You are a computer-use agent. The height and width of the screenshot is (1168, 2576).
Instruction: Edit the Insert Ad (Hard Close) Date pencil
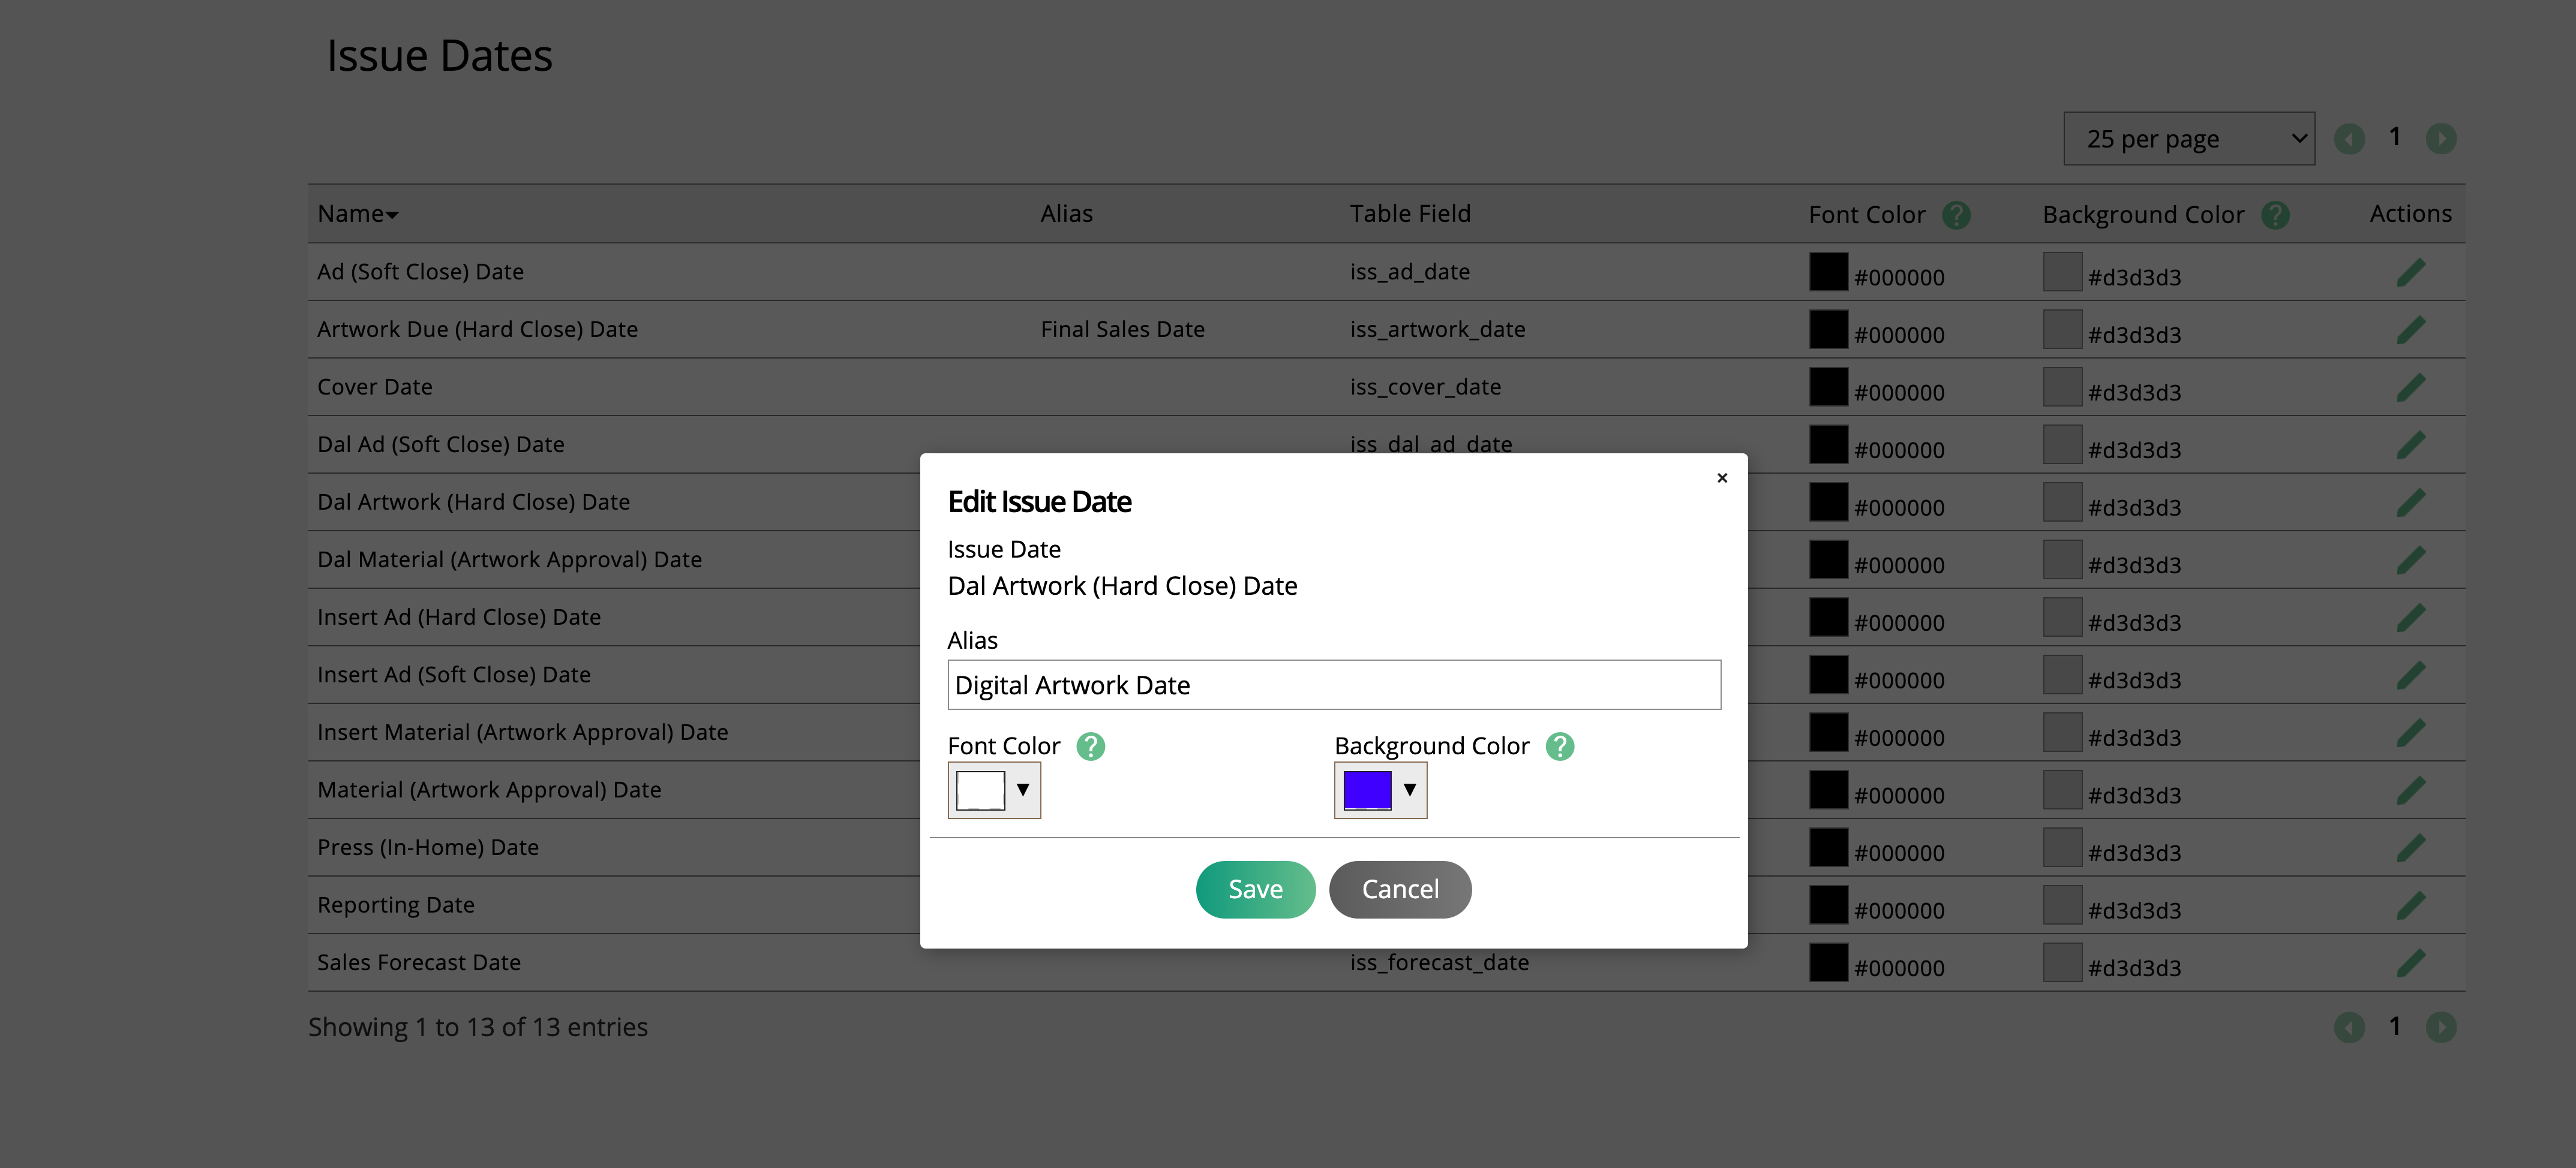click(2410, 618)
